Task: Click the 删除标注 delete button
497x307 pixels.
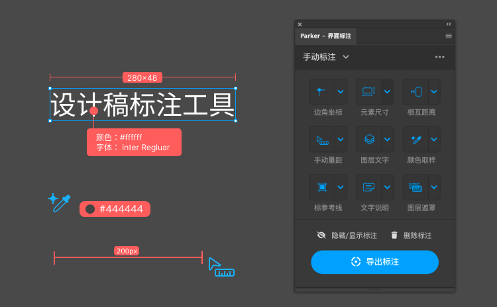Action: (x=411, y=236)
